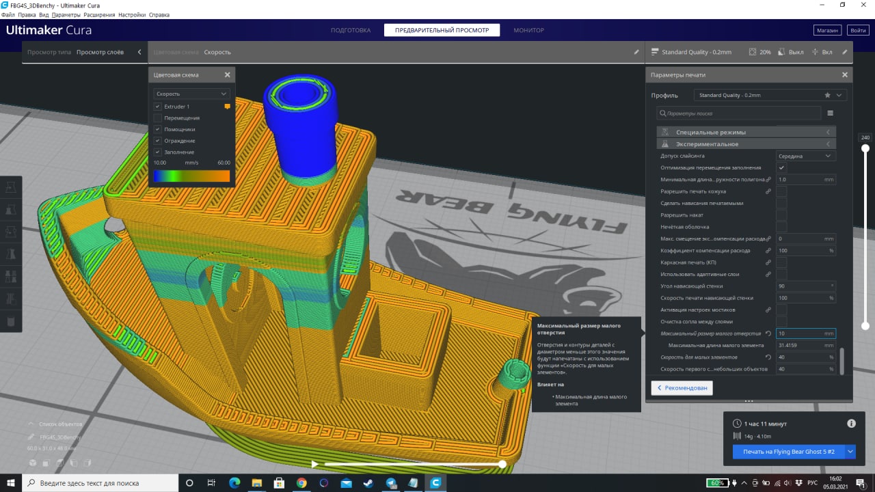
Task: Reset Максимальный размер малого отверстия value
Action: tap(768, 333)
